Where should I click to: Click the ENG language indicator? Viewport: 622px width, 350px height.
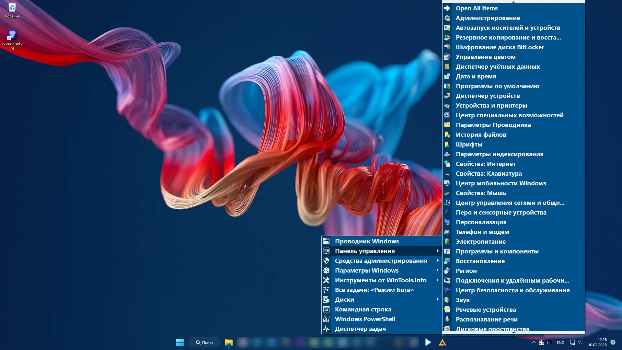(x=560, y=343)
